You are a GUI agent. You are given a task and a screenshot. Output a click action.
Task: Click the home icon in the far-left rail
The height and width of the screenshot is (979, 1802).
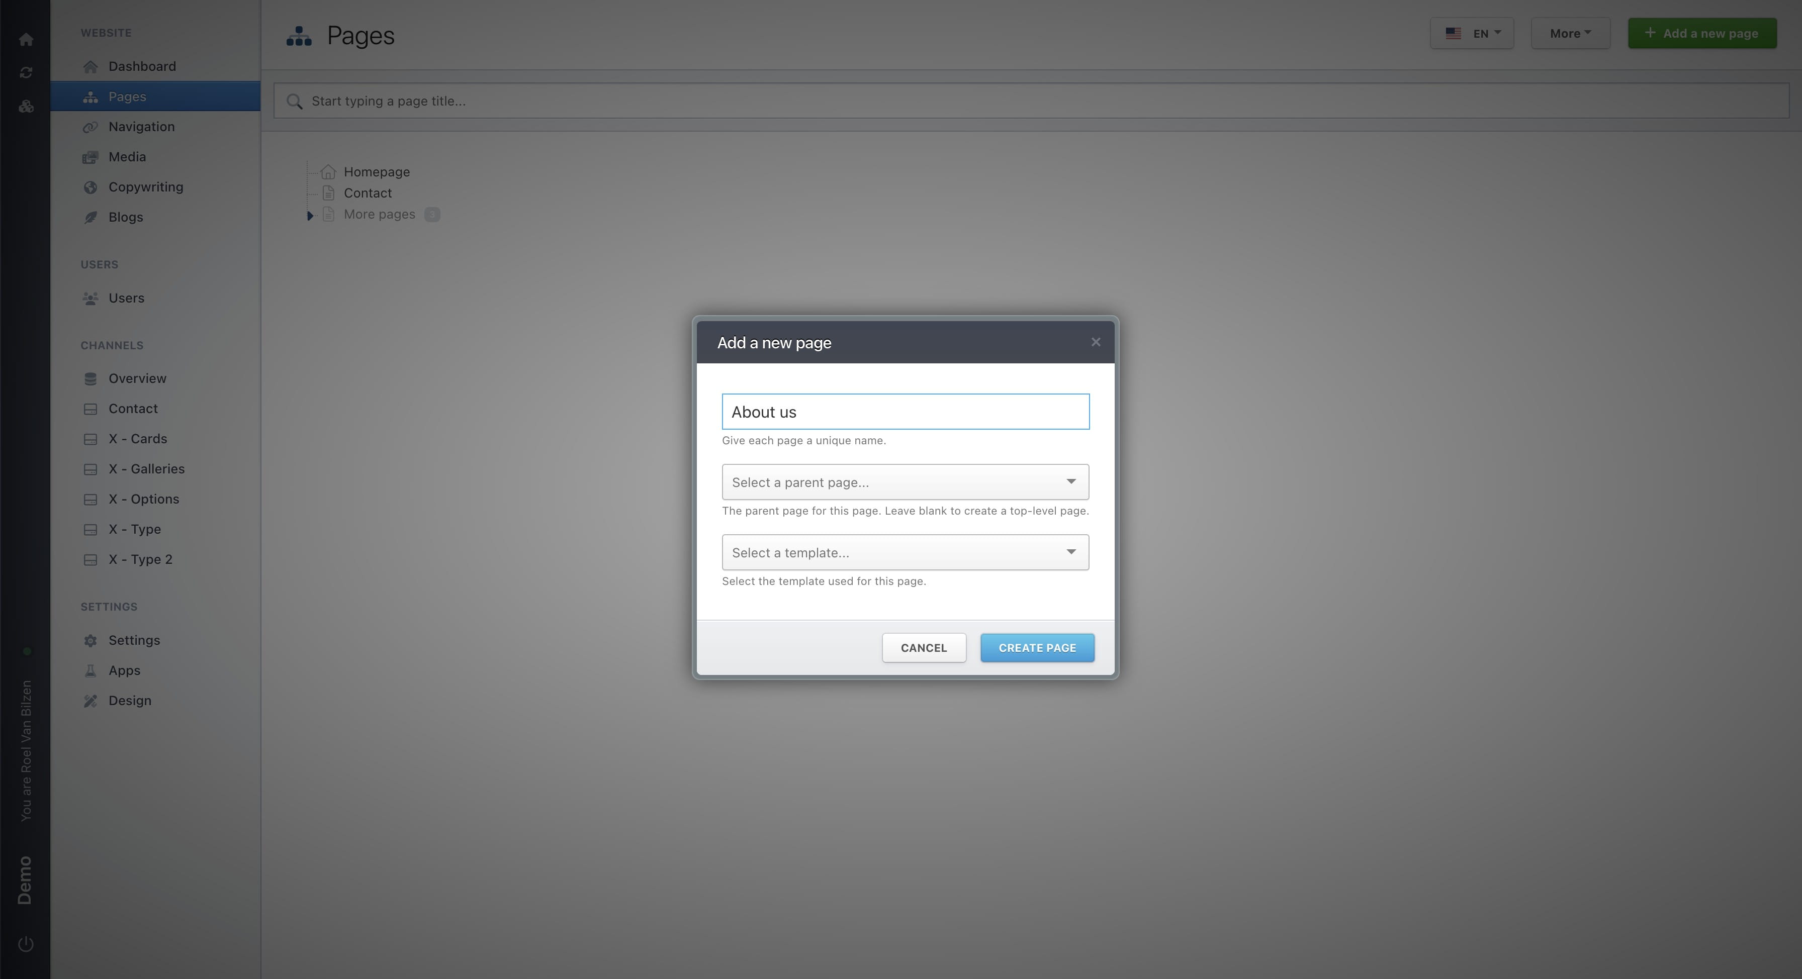click(x=26, y=39)
